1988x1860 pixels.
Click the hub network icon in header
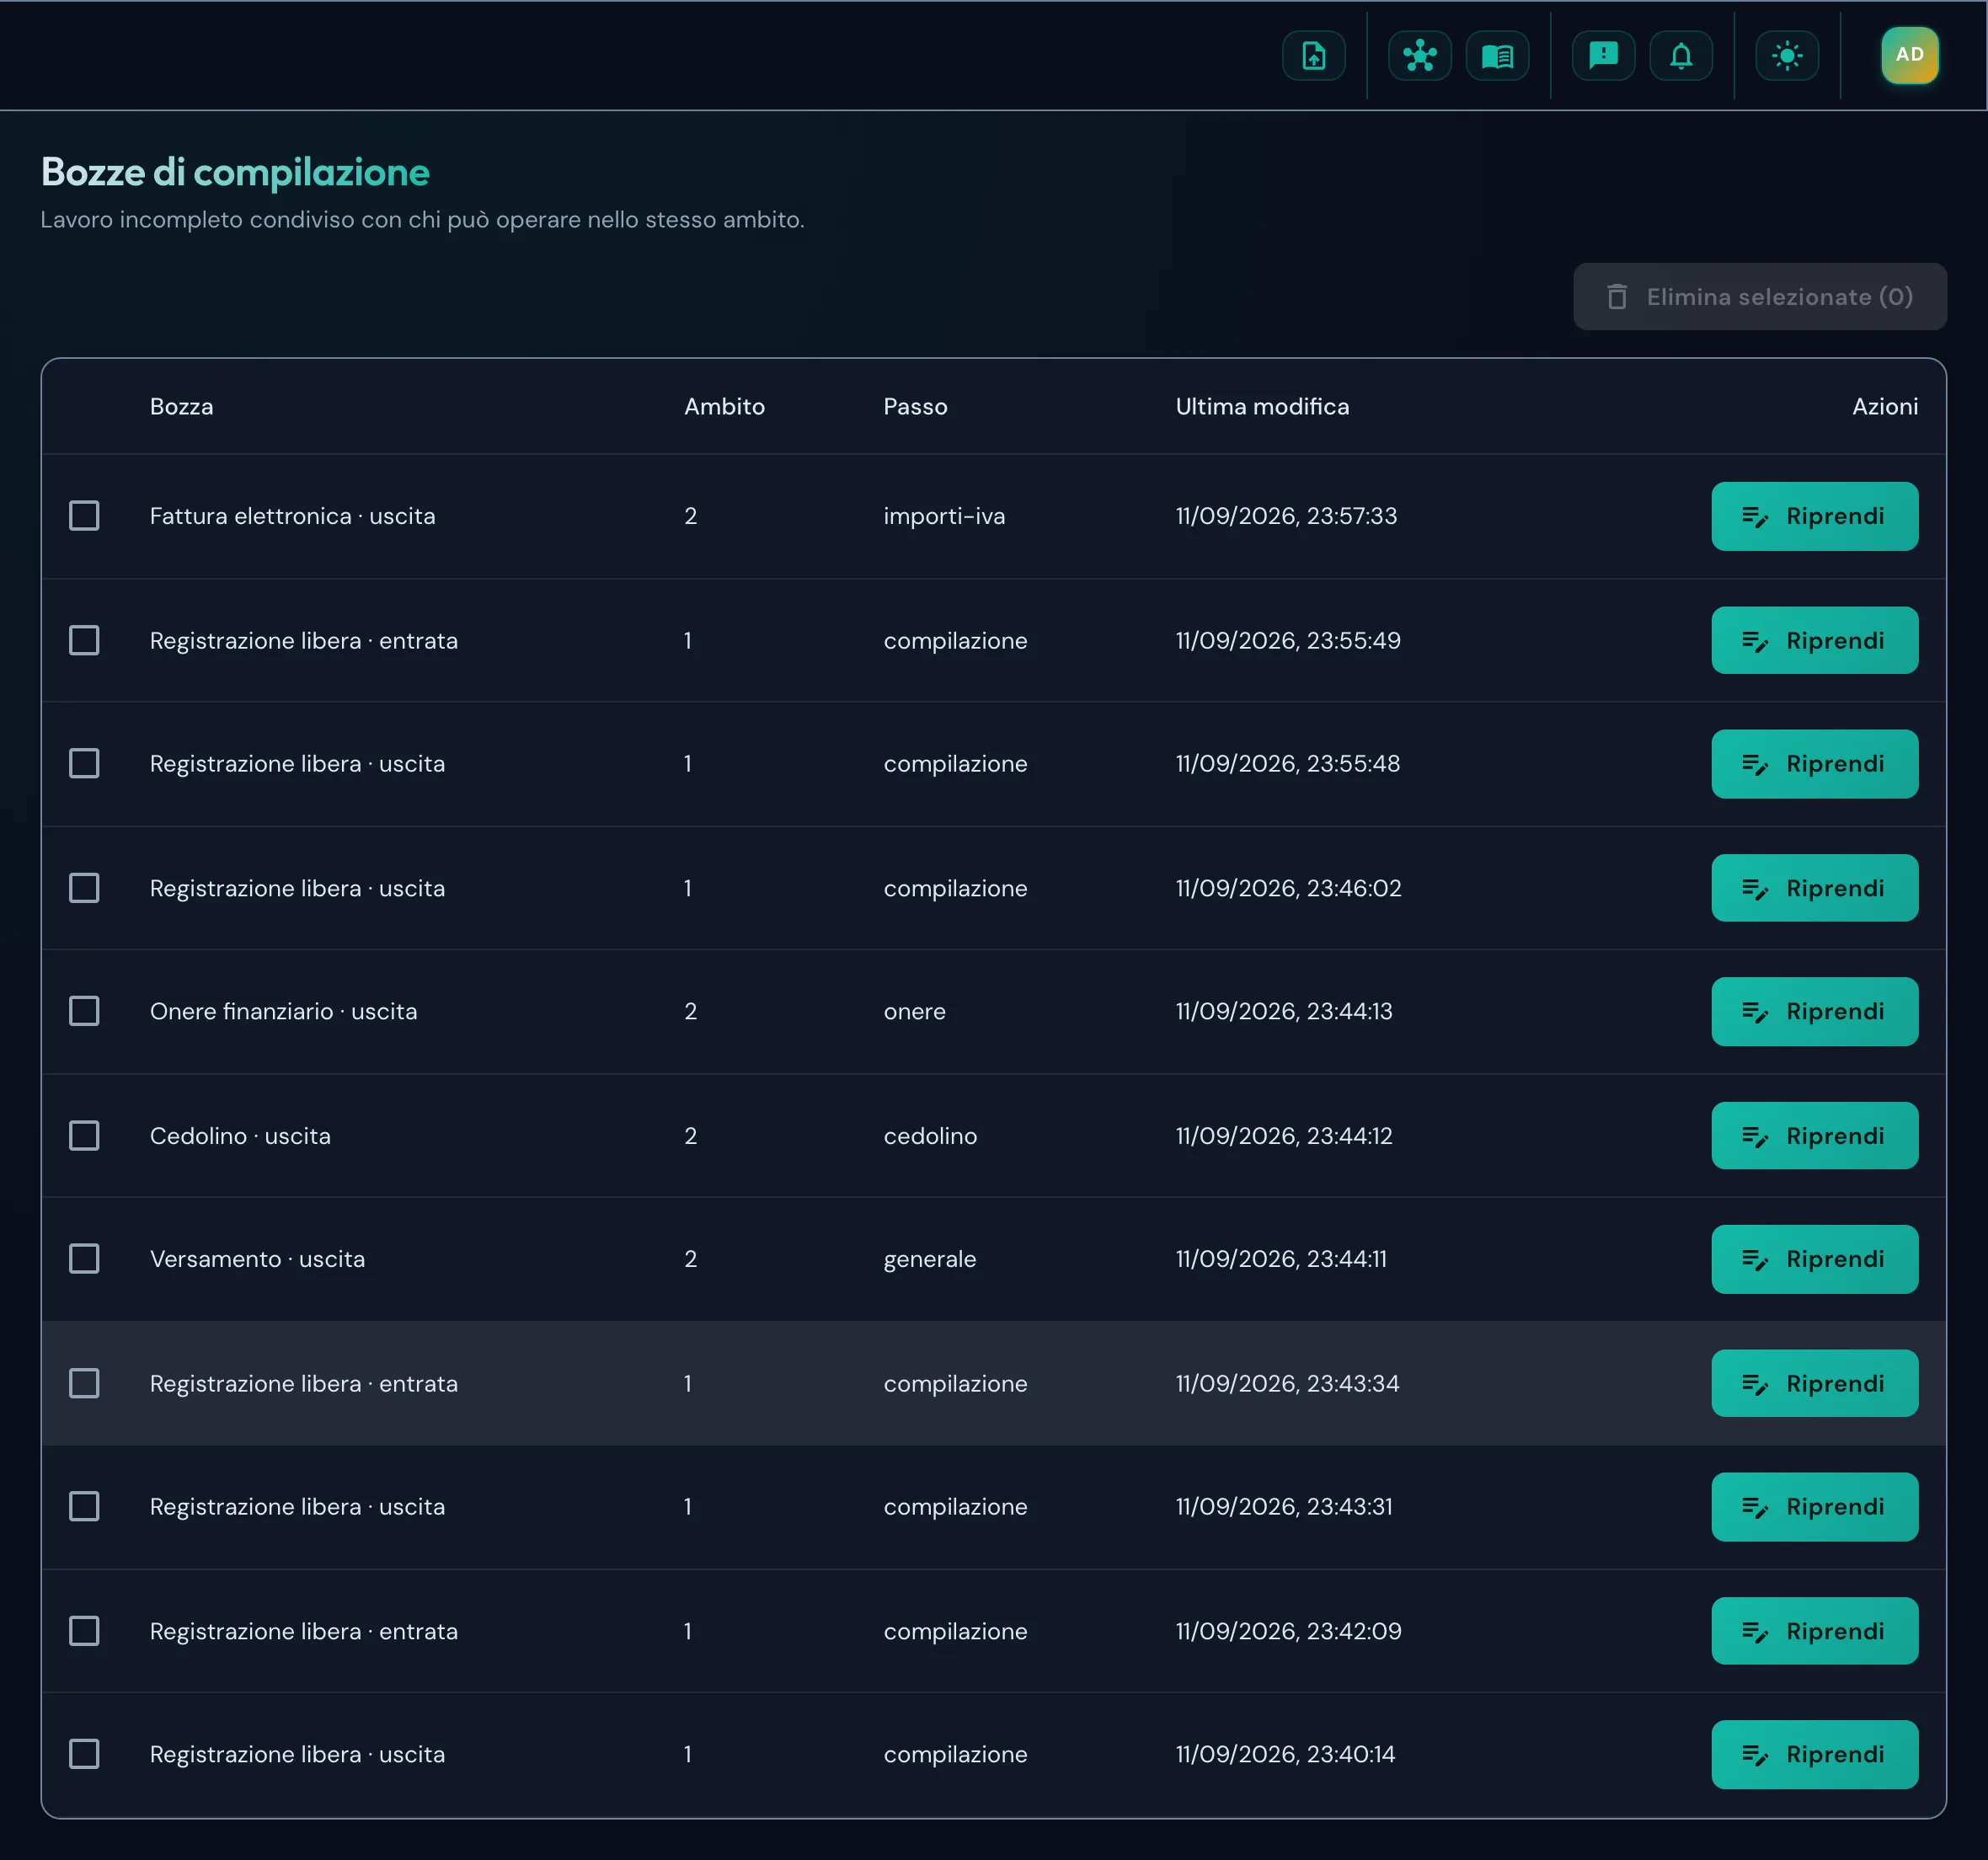tap(1419, 56)
